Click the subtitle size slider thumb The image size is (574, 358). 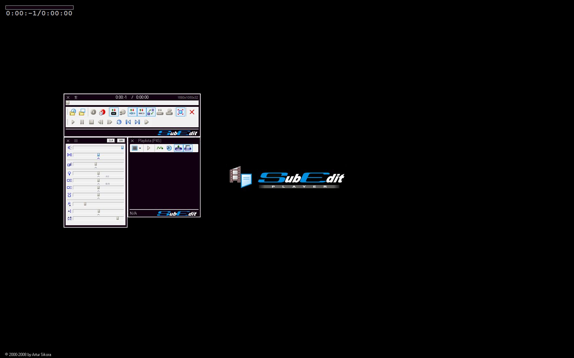pos(85,204)
